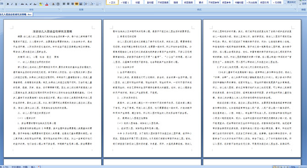Apply strikethrough to text
This screenshot has width=307, height=168.
point(22,4)
